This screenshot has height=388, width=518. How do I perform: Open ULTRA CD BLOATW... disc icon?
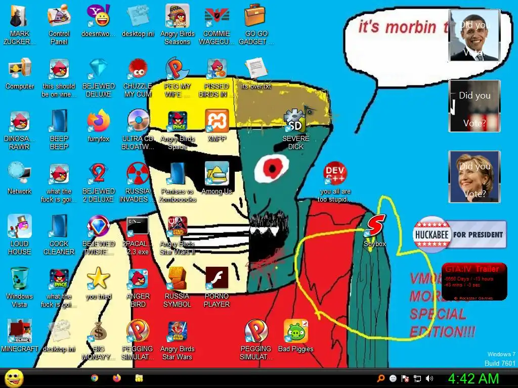pos(138,130)
